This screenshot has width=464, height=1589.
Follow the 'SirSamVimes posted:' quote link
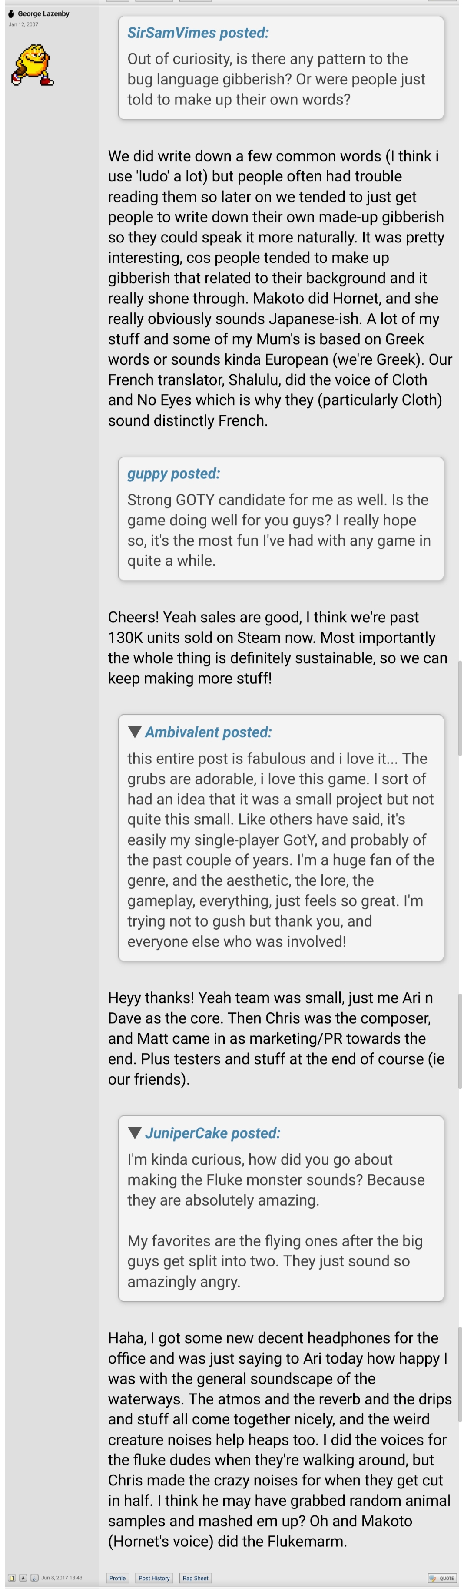pyautogui.click(x=198, y=33)
